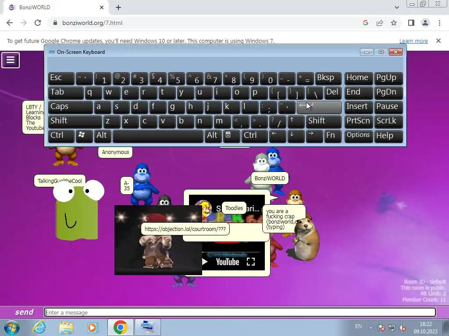The image size is (449, 336).
Task: Focus the Enter a message field
Action: [x=240, y=312]
